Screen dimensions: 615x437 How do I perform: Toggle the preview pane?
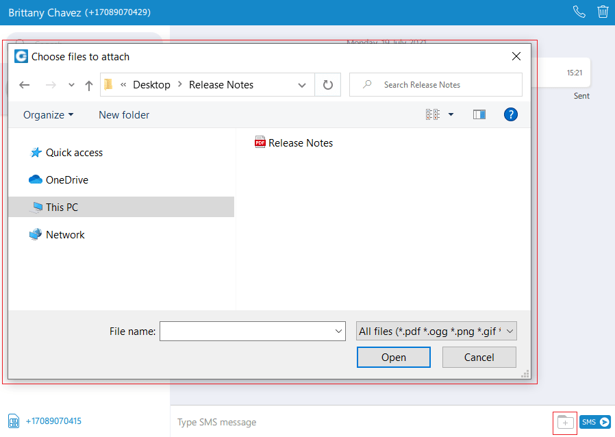pos(479,114)
